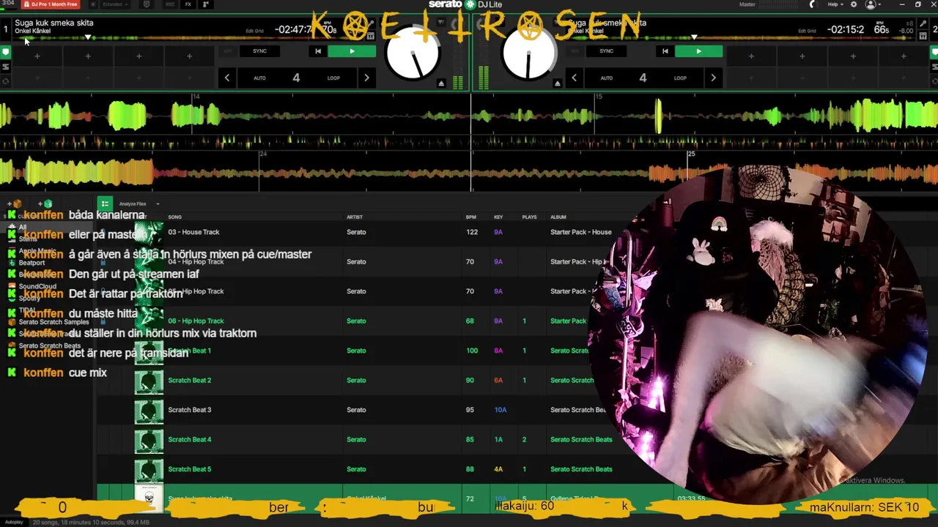
Task: Sort library by ALBUM column
Action: (x=558, y=217)
